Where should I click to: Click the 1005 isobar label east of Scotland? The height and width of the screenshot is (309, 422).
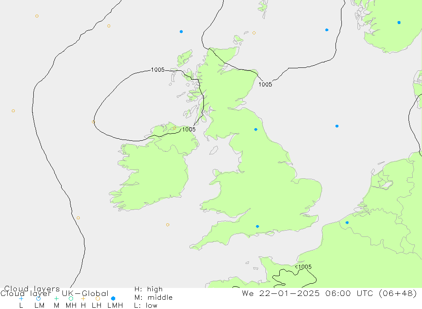click(265, 84)
